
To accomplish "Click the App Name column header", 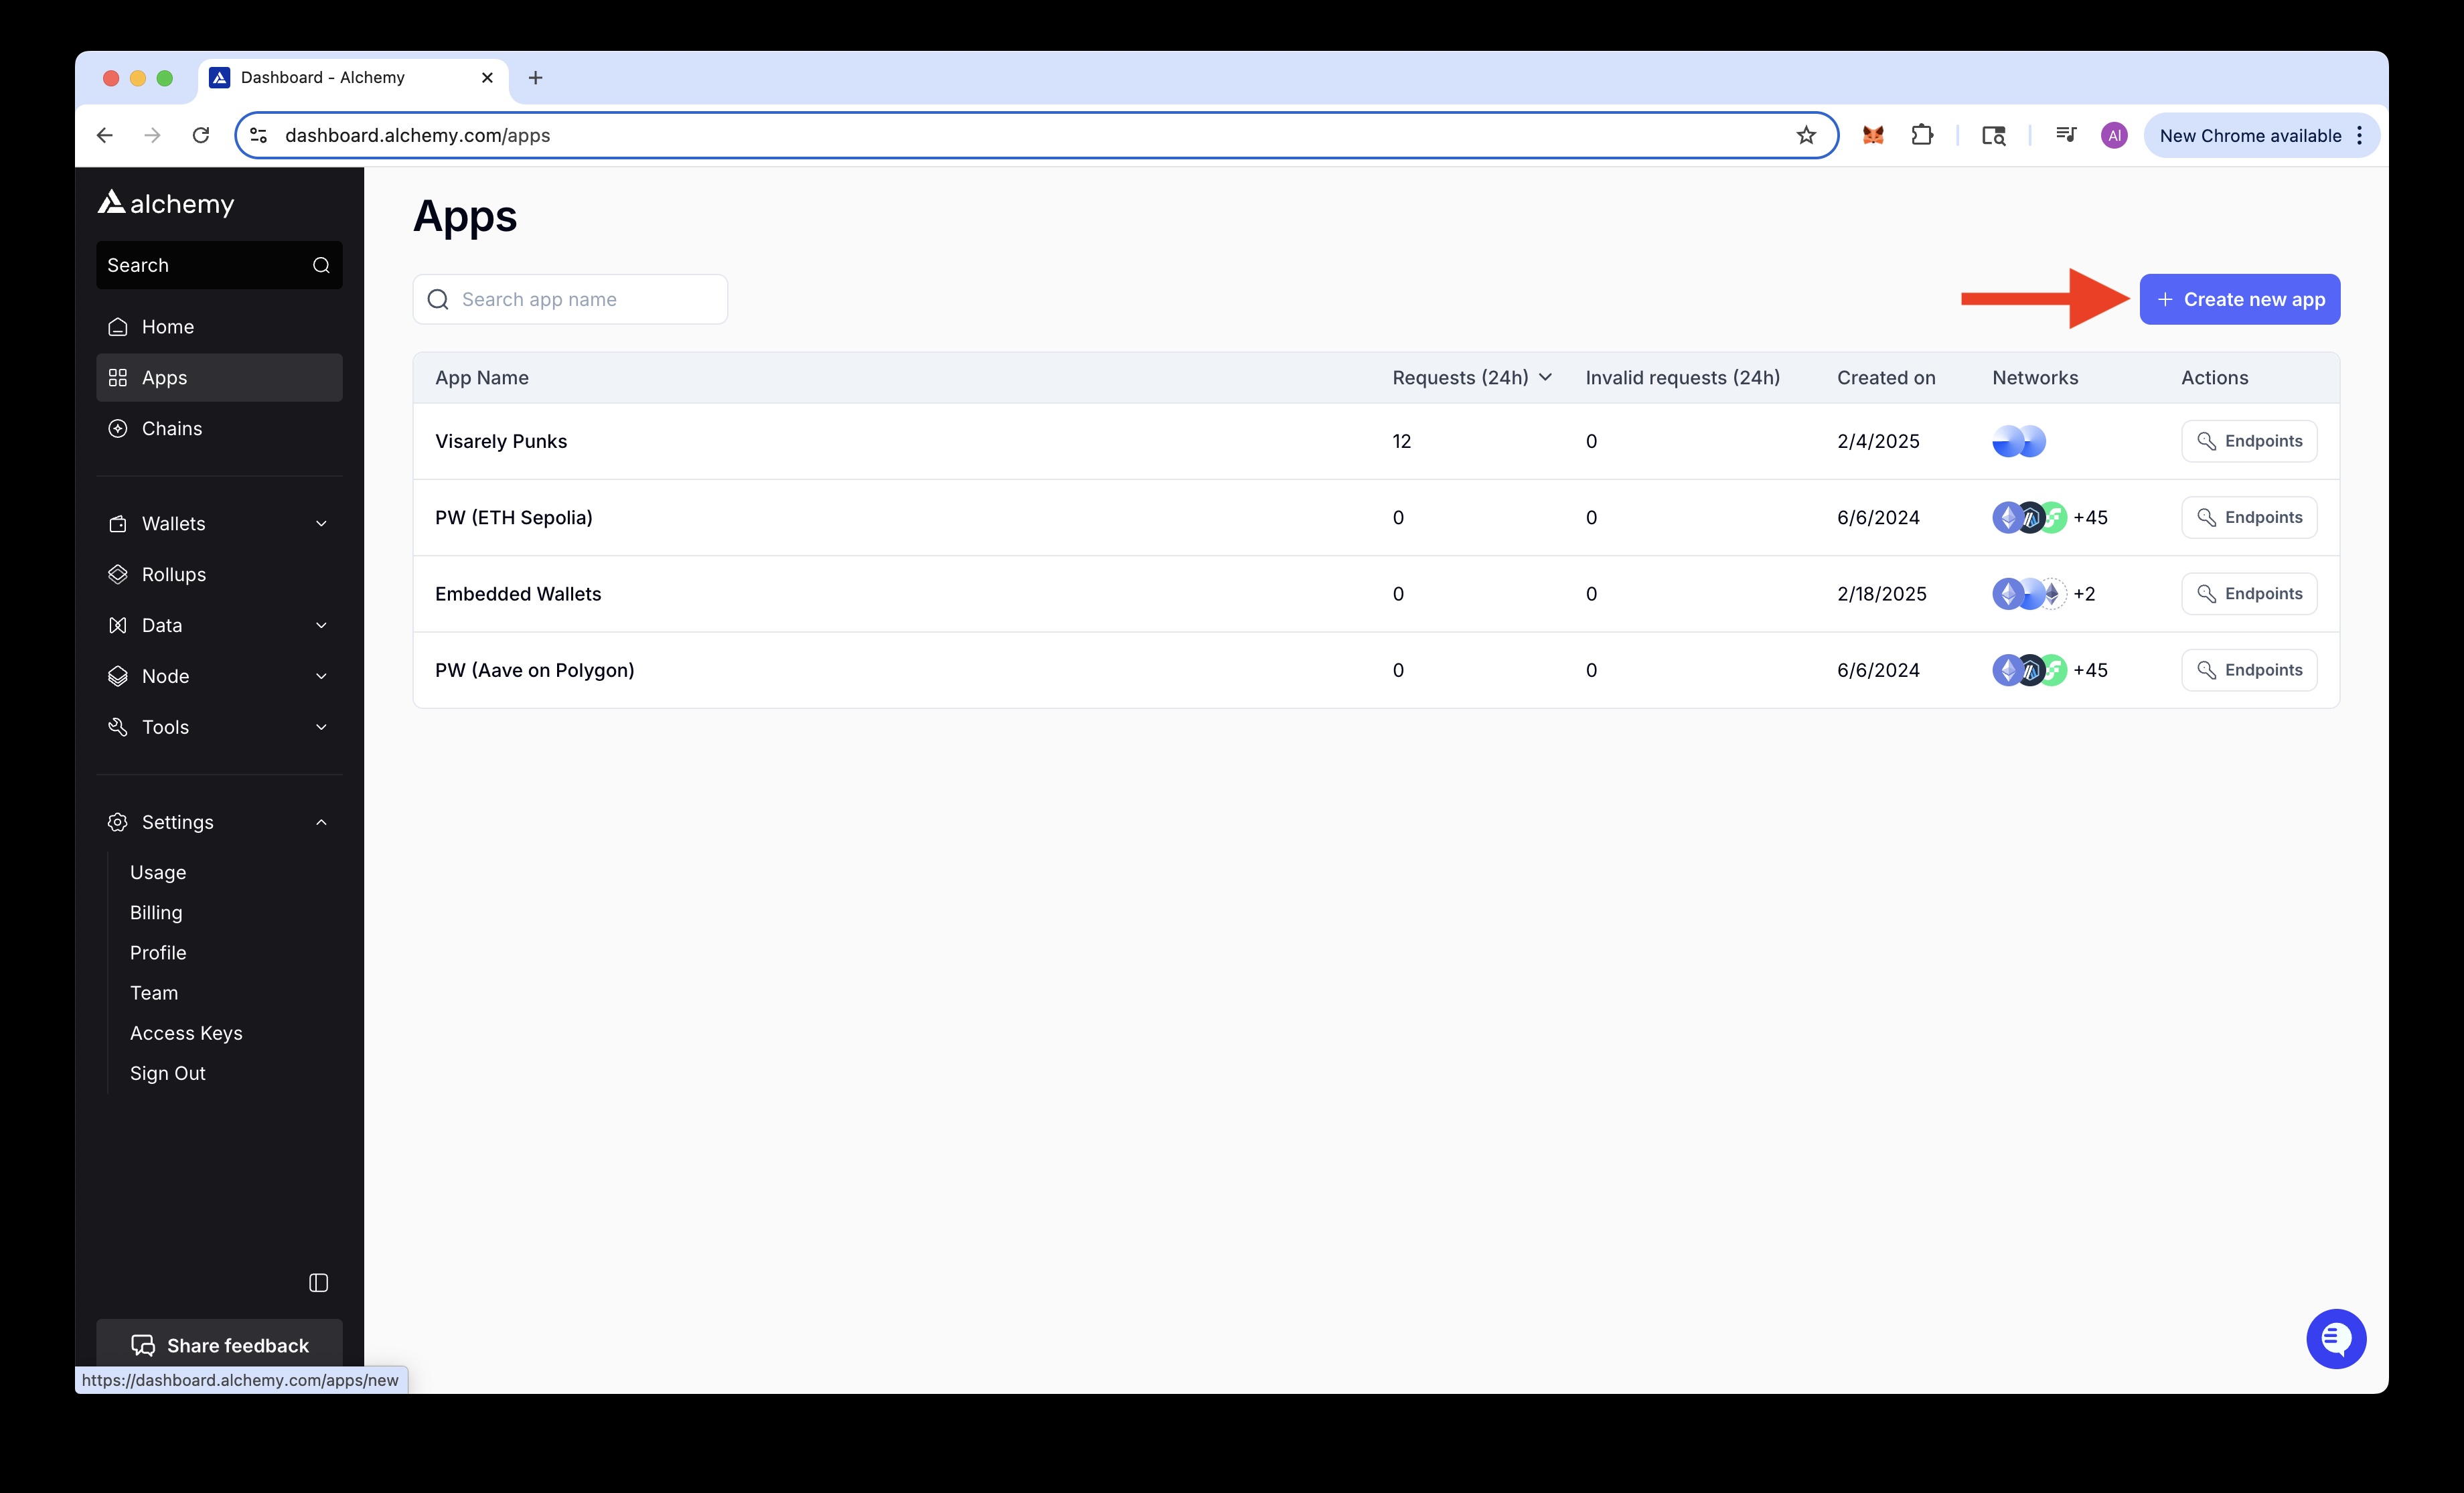I will point(482,377).
